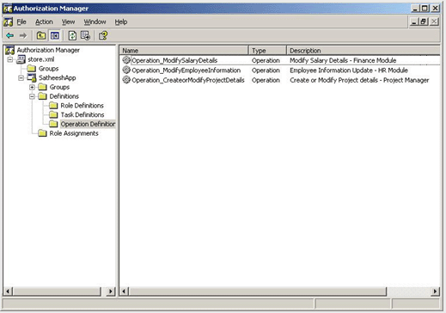Click left arrow of list pane scrollbar
Viewport: 446px width, 313px height.
pos(124,292)
